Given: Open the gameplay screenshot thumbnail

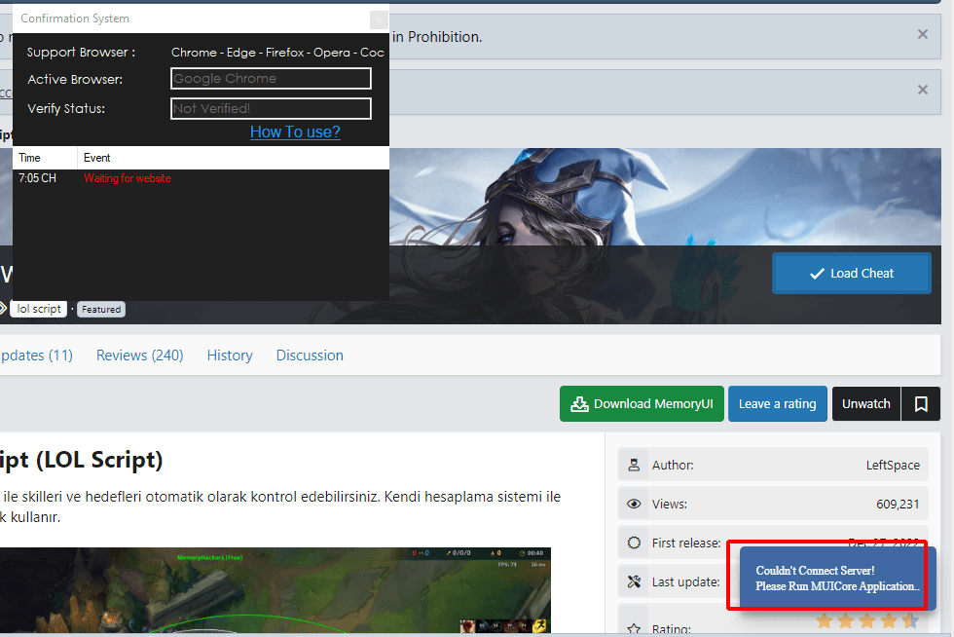Looking at the screenshot, I should (275, 589).
